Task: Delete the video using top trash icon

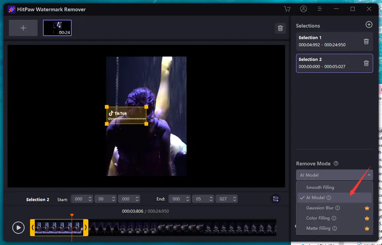Action: (x=280, y=28)
